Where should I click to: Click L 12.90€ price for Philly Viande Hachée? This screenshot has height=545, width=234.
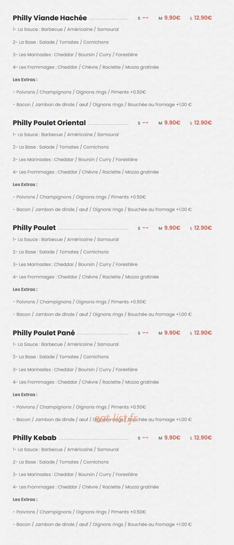pos(201,18)
